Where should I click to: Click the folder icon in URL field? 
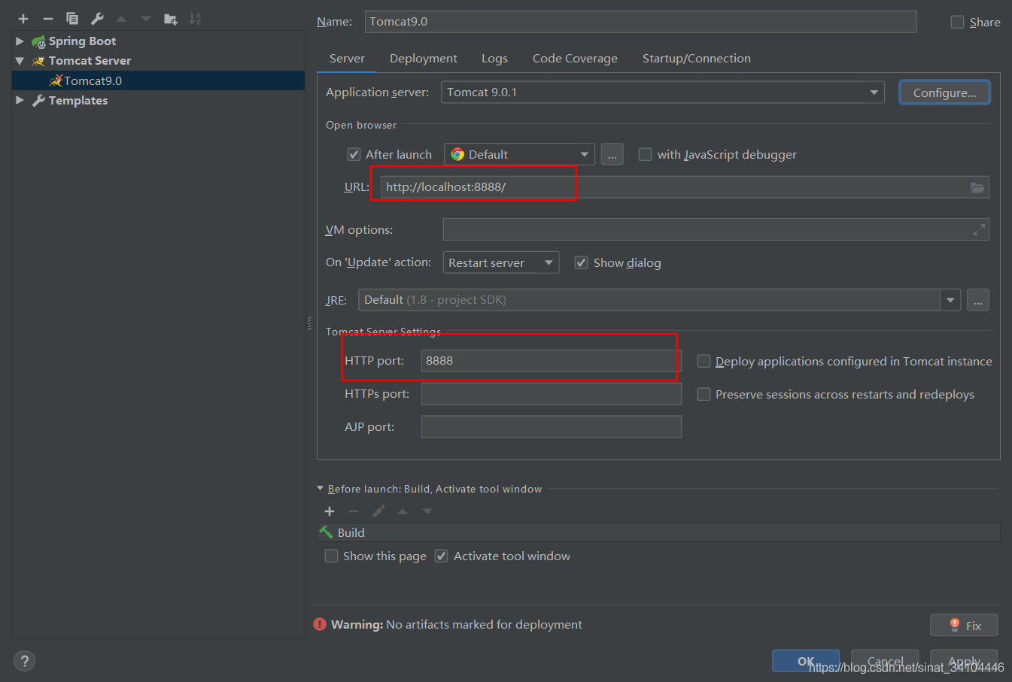(x=977, y=187)
